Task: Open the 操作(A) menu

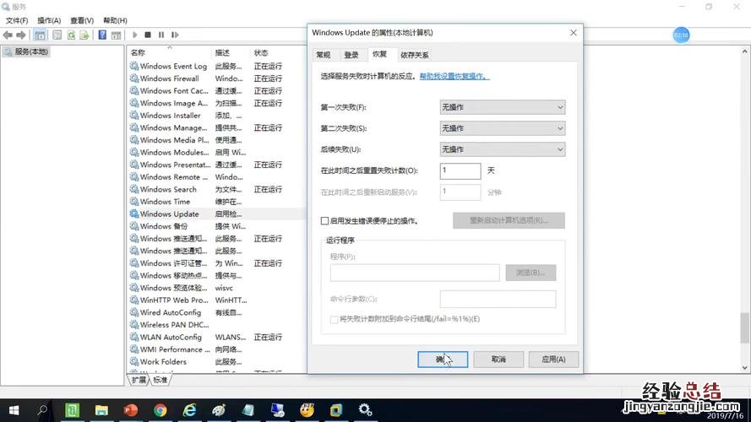Action: pos(47,20)
